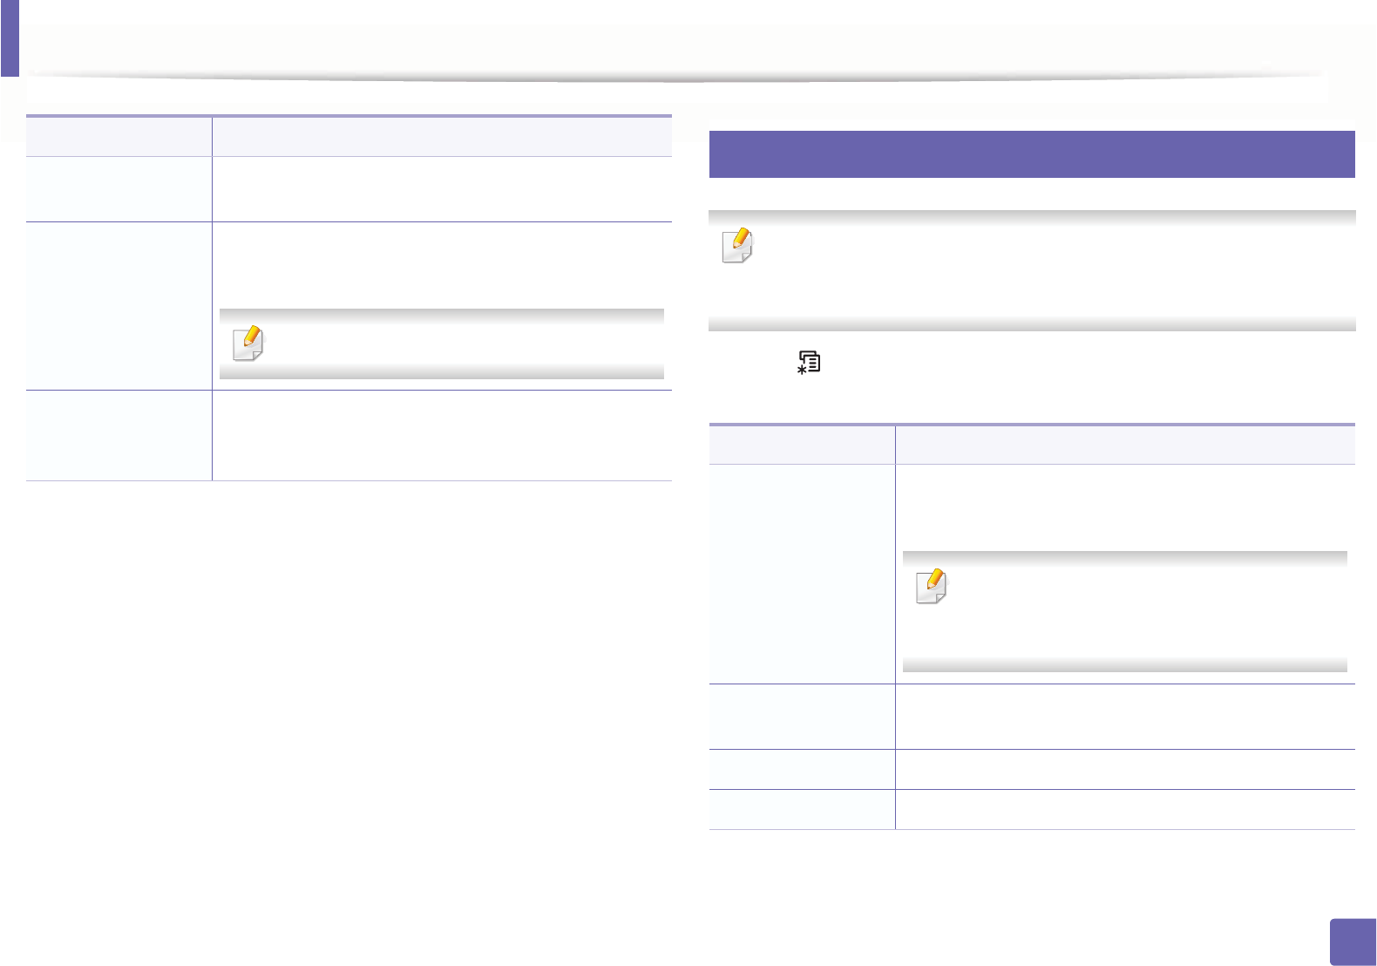Viewport: 1377px width, 966px height.
Task: Click the wide purple section header bar
Action: 1031,154
